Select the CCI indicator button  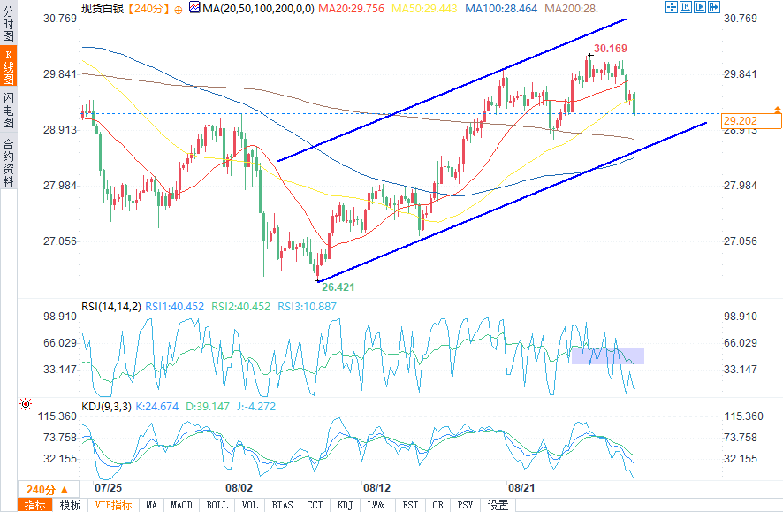(x=315, y=505)
